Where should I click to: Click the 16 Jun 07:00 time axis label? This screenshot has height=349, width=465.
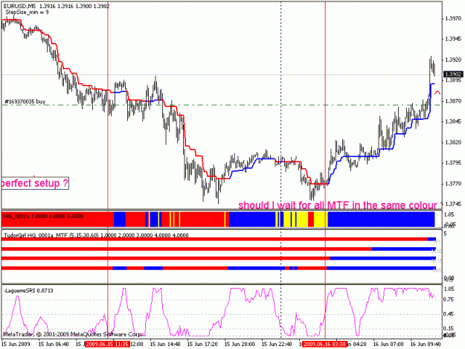click(388, 345)
